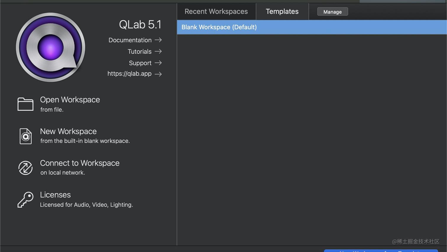Image resolution: width=447 pixels, height=252 pixels.
Task: Click the QLab application logo
Action: (51, 47)
